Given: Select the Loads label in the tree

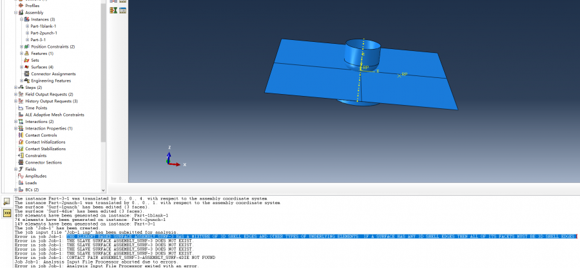Looking at the screenshot, I should click(x=31, y=183).
